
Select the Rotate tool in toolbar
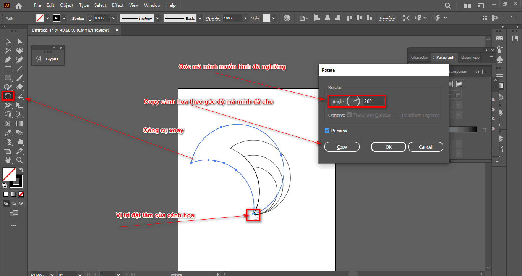[8, 96]
